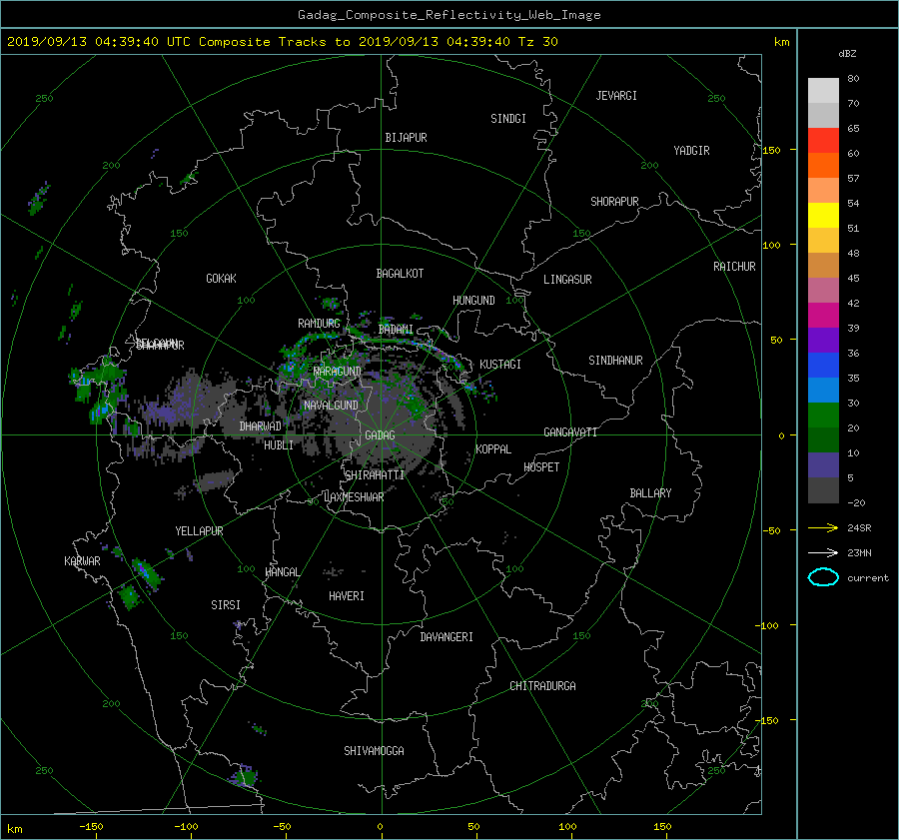The height and width of the screenshot is (840, 899).
Task: Click the YADGIR city label
Action: 691,151
